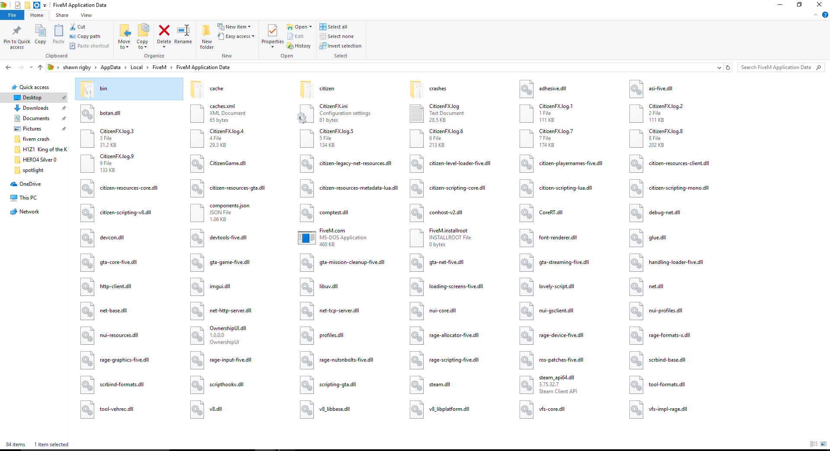The image size is (830, 451).
Task: Collapse the ribbon with the chevron
Action: [816, 15]
